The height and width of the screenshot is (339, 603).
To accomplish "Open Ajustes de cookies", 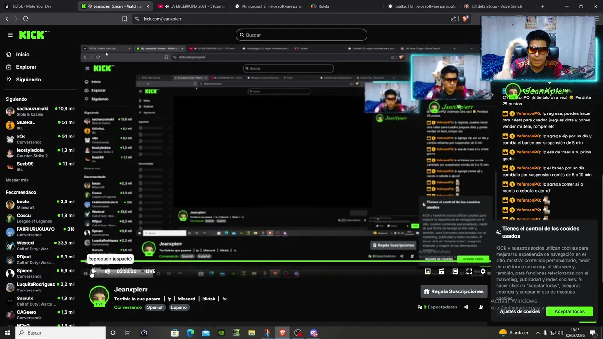I will click(x=520, y=311).
